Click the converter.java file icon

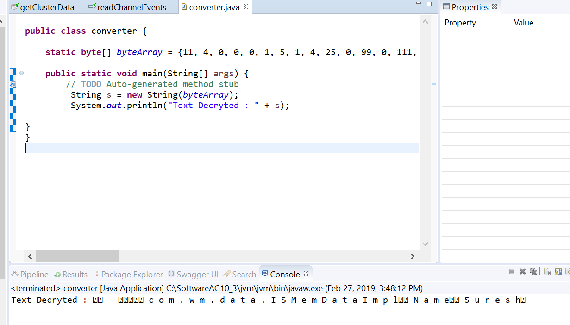[185, 7]
